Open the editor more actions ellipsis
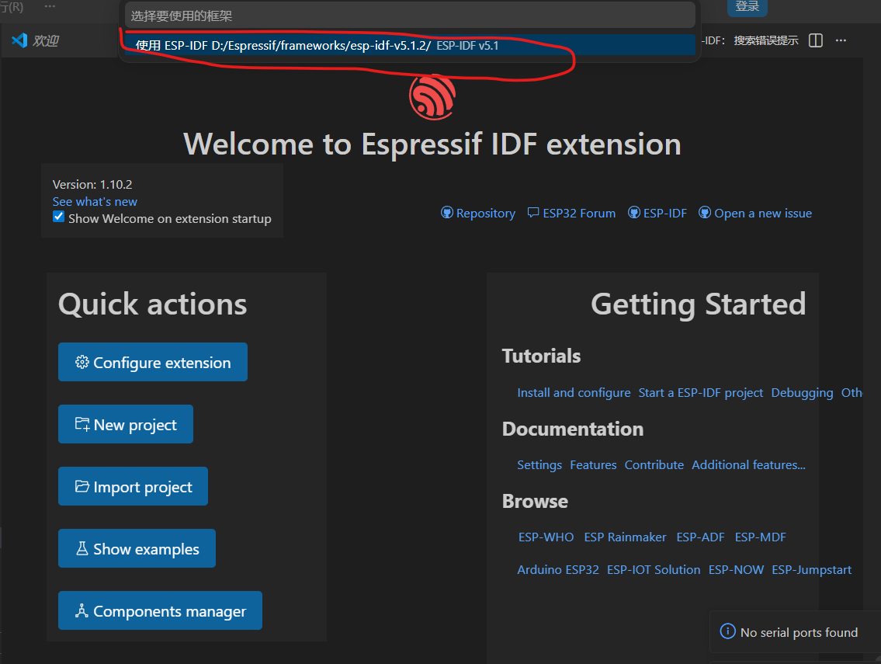 coord(841,40)
